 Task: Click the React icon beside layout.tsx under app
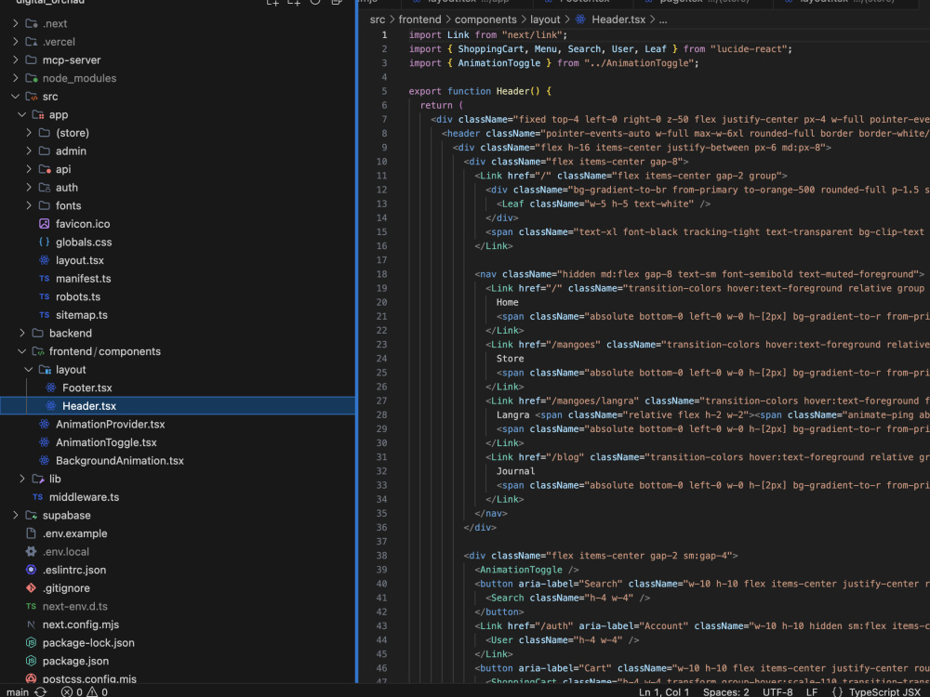(44, 260)
